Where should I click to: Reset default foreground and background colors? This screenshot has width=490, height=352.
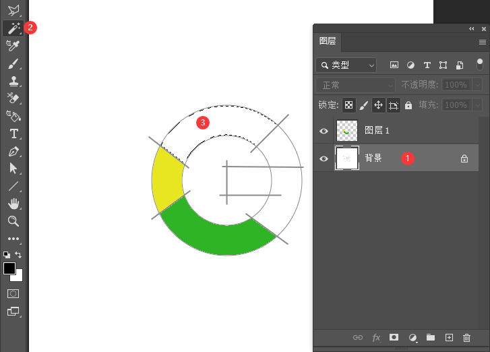(x=7, y=255)
